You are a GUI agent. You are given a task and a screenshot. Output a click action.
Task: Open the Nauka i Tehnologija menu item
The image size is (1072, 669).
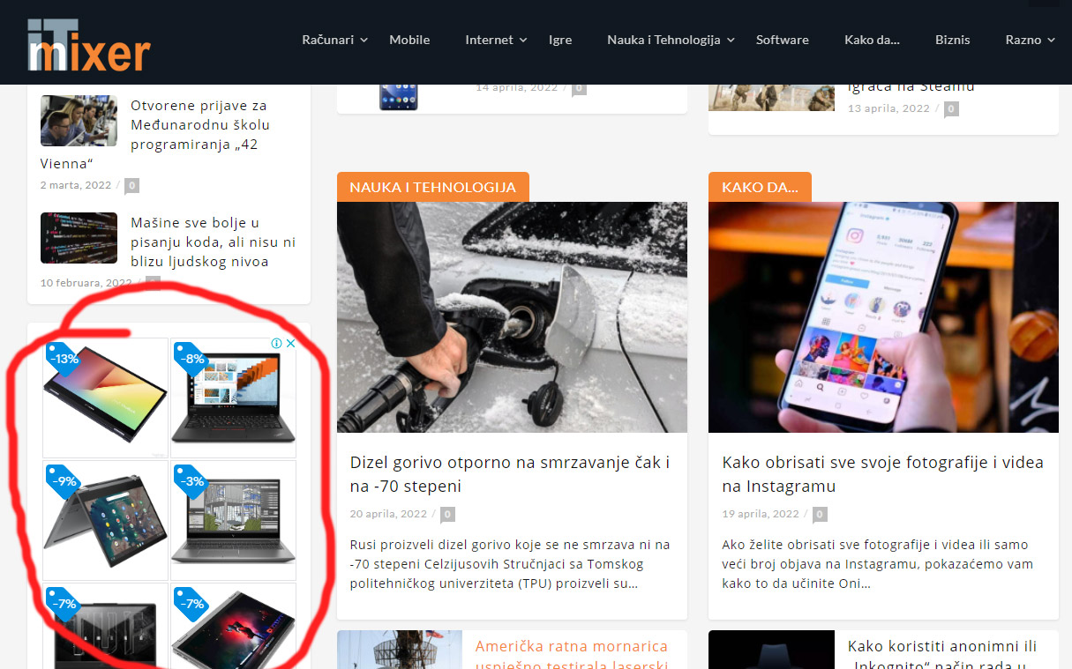664,40
